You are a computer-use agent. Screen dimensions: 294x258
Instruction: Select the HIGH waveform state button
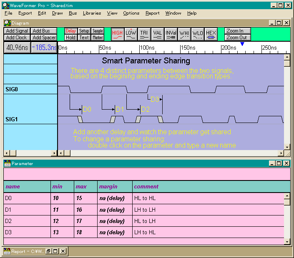pyautogui.click(x=118, y=34)
